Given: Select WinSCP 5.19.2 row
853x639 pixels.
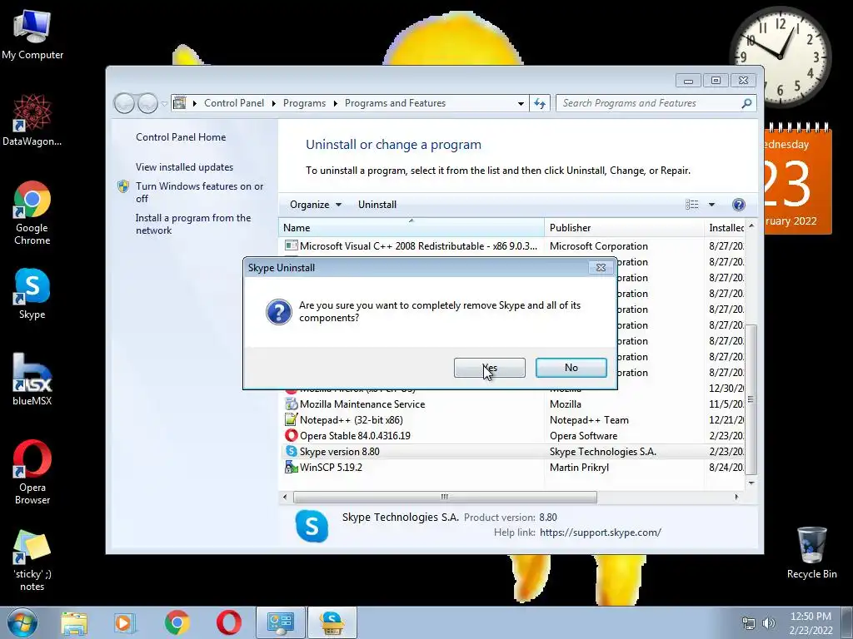Looking at the screenshot, I should pyautogui.click(x=513, y=468).
